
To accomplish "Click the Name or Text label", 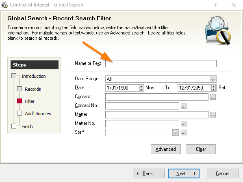I will (88, 63).
